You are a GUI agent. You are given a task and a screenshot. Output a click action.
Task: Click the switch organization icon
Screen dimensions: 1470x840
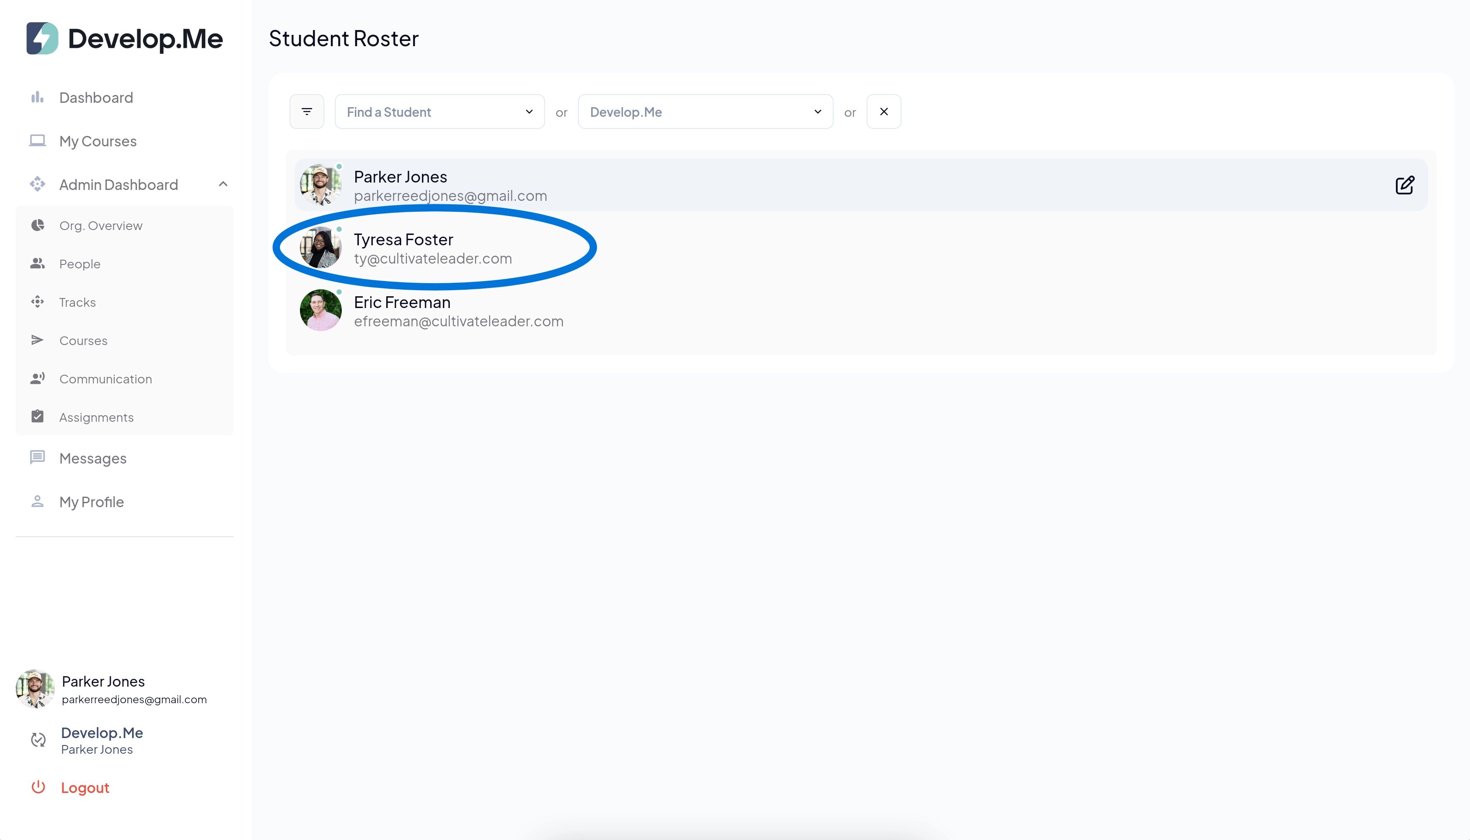click(x=38, y=740)
